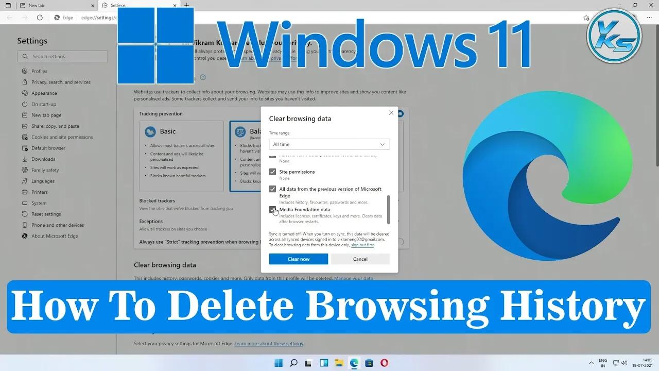
Task: Click the sign out first link
Action: point(362,245)
